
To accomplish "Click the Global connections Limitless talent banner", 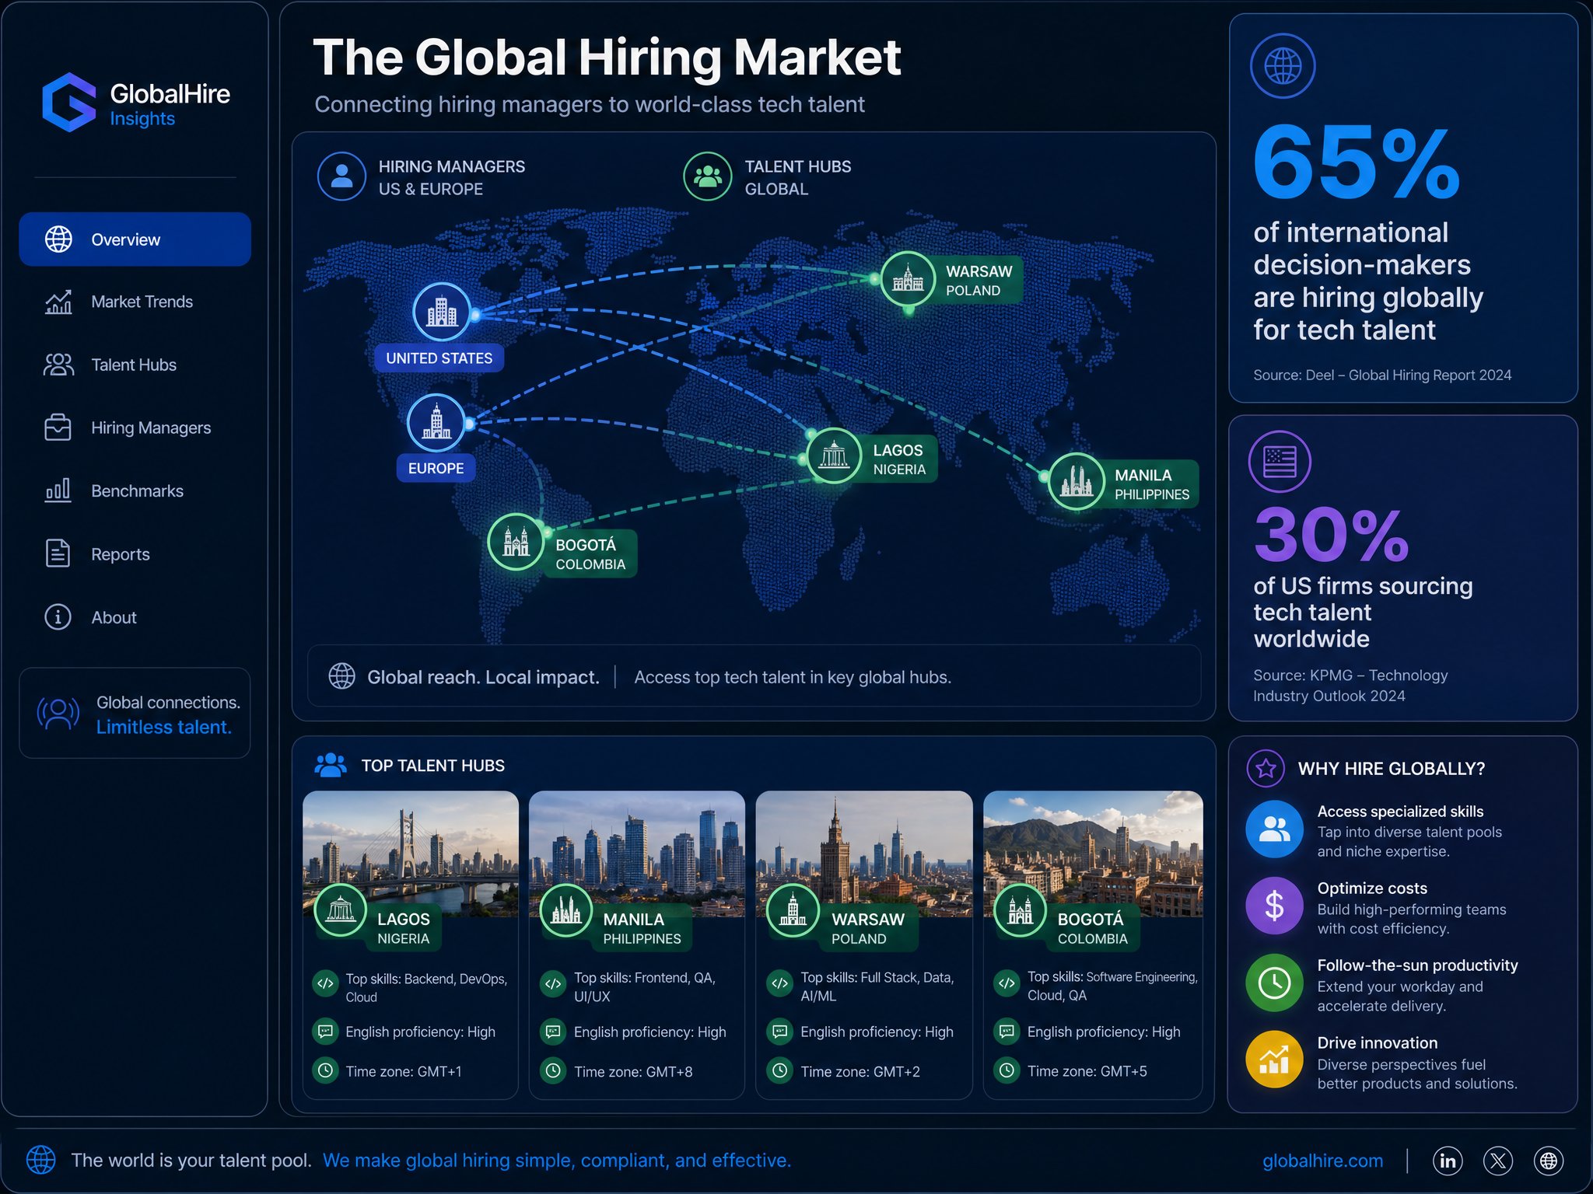I will point(135,713).
